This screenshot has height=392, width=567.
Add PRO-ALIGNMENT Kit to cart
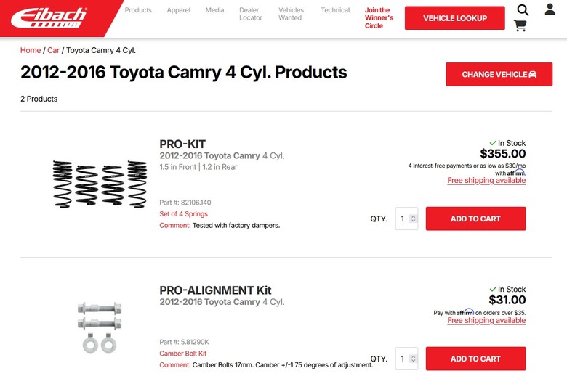475,359
